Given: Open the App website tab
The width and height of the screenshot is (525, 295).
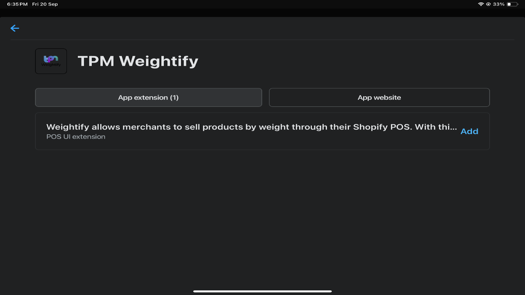Looking at the screenshot, I should [379, 97].
